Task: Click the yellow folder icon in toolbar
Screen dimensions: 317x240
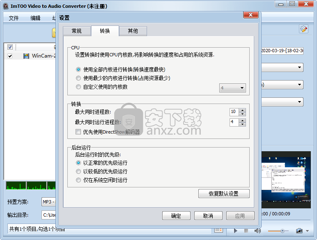Action: point(54,33)
